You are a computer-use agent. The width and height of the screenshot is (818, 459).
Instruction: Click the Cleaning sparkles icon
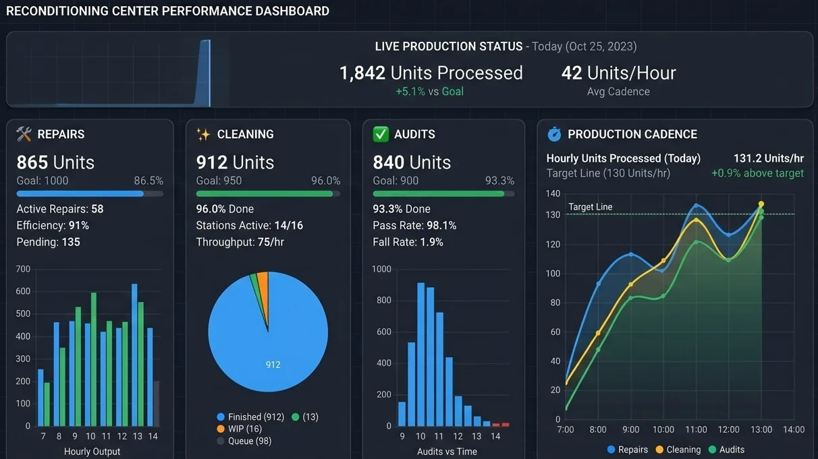pyautogui.click(x=203, y=134)
